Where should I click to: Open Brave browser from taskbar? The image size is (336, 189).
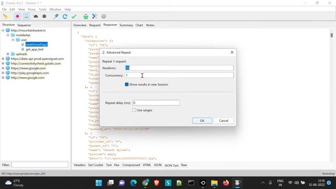156,183
